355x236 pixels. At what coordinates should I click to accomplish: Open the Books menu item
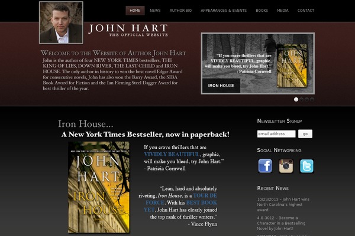click(x=262, y=11)
